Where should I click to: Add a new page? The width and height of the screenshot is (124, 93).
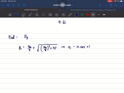(x=111, y=5)
